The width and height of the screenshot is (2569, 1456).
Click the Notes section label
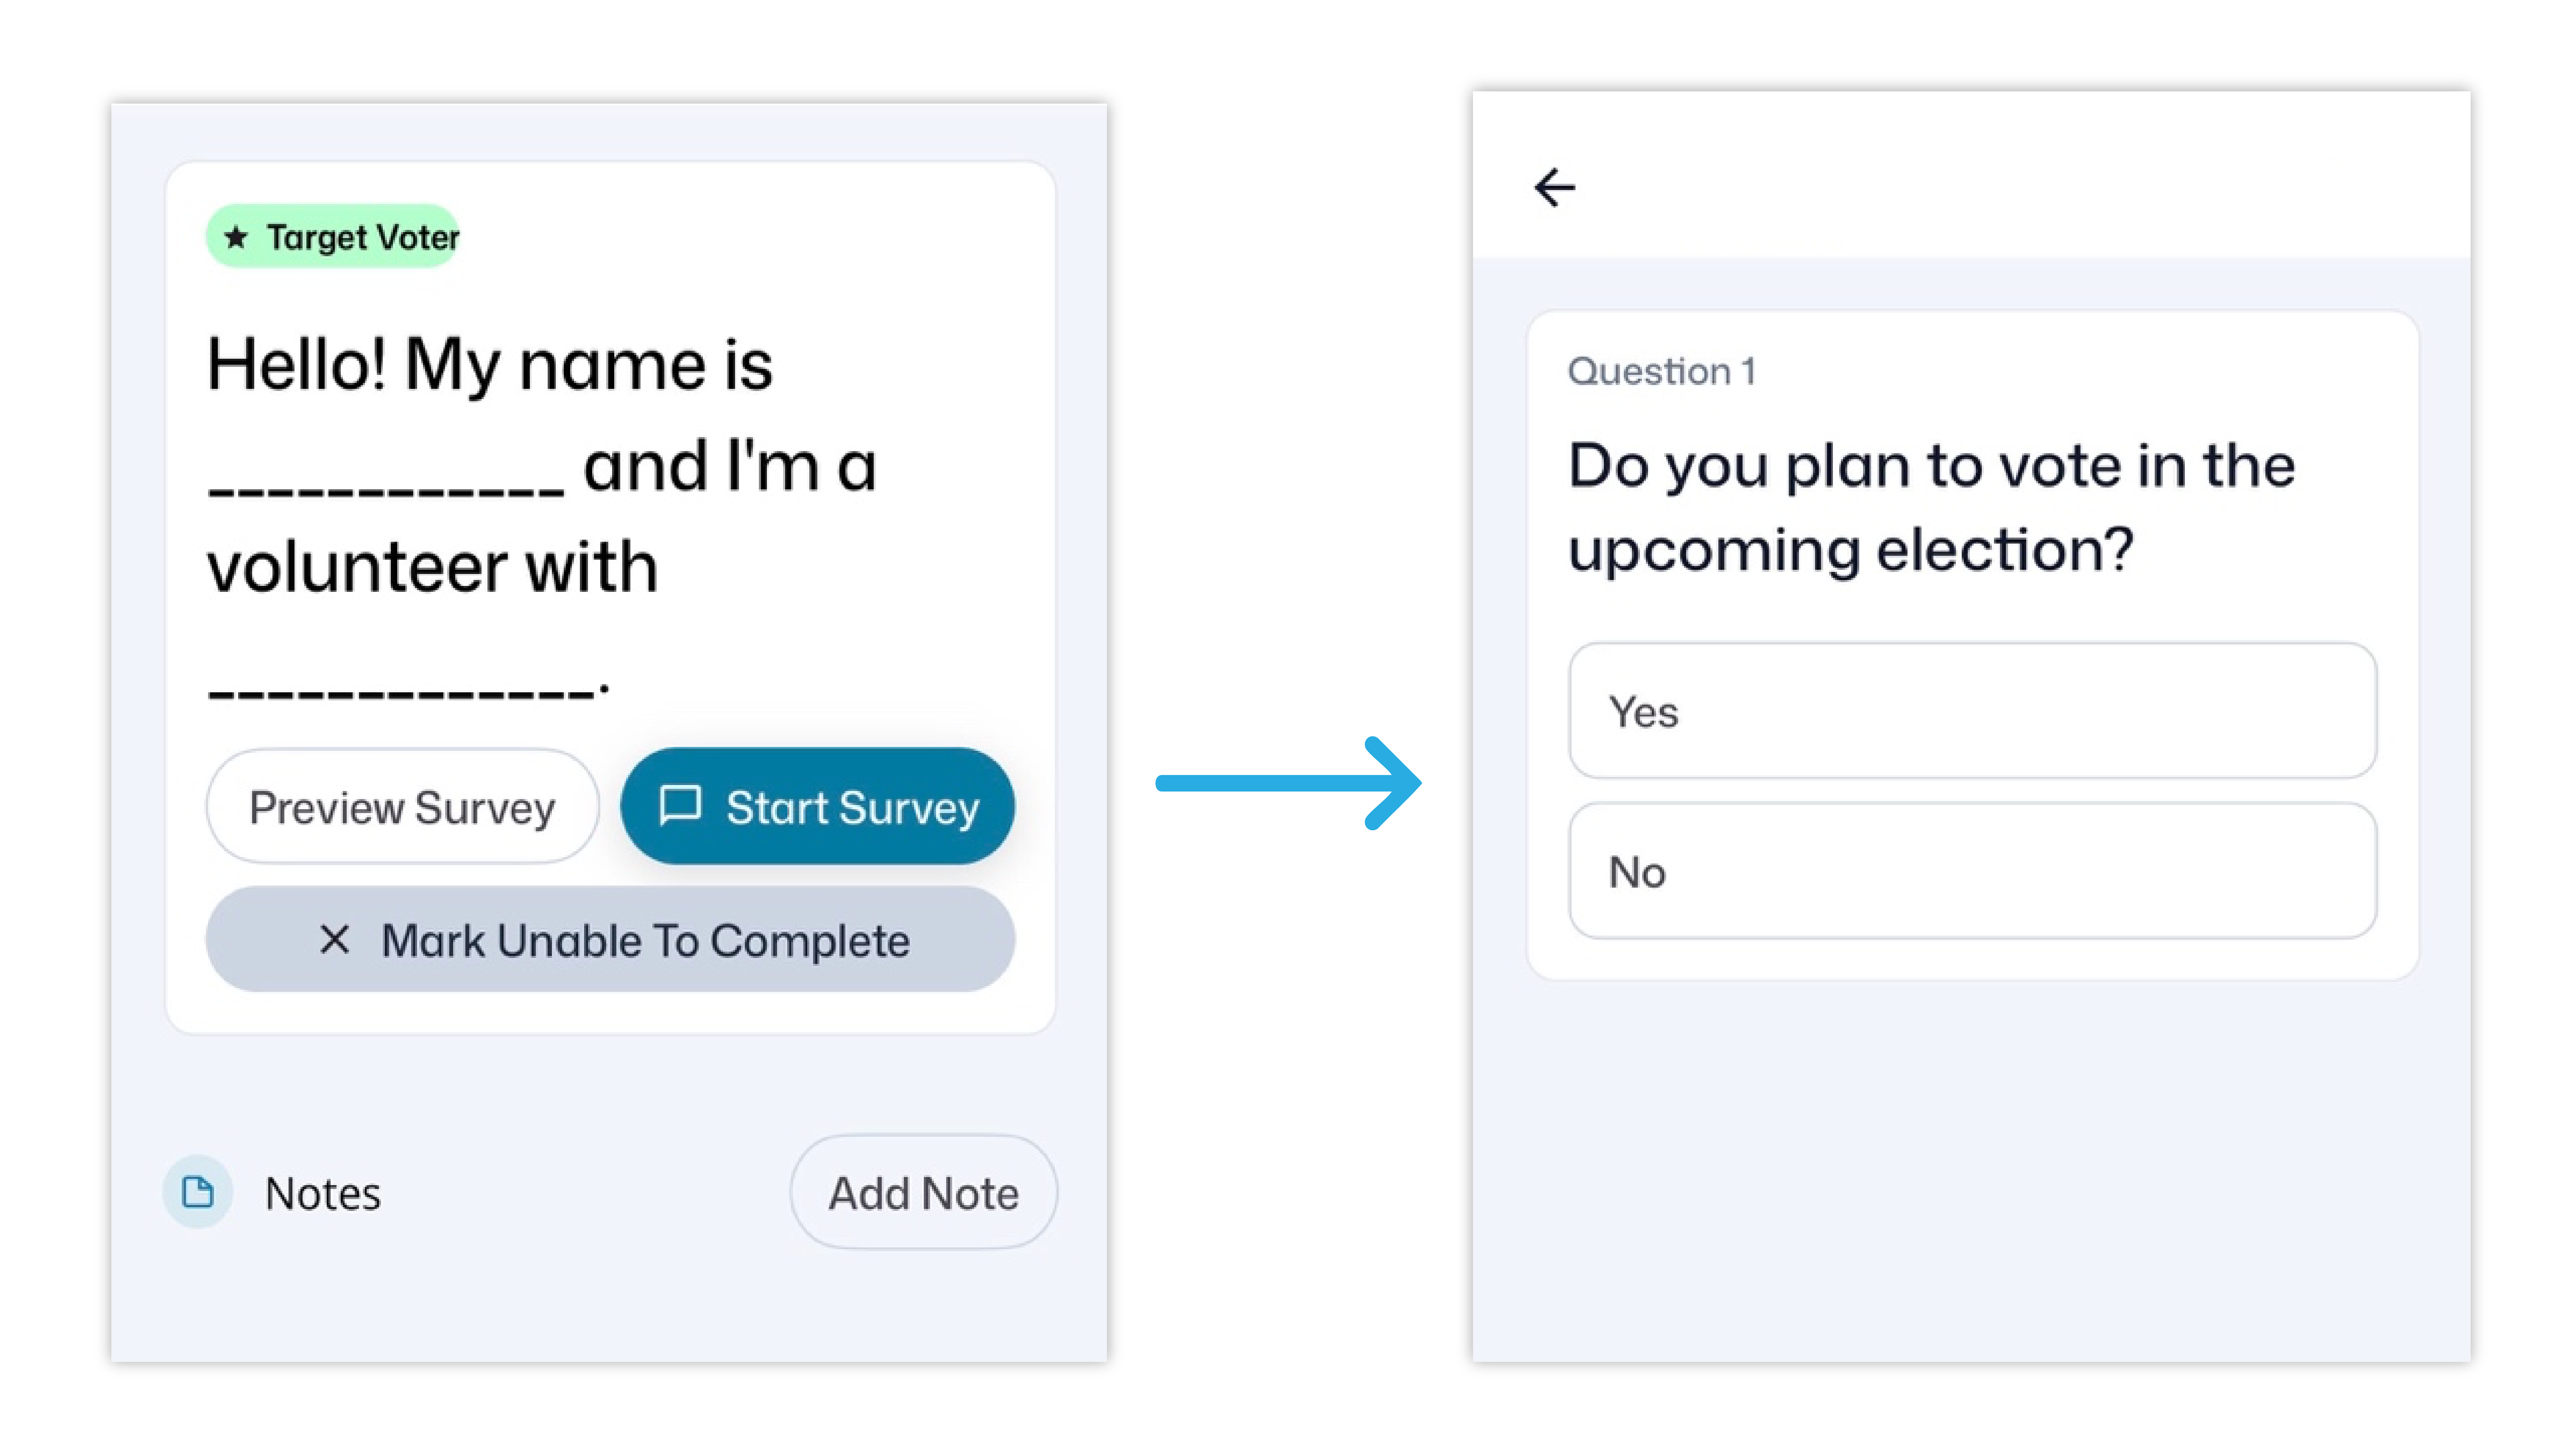pyautogui.click(x=322, y=1194)
